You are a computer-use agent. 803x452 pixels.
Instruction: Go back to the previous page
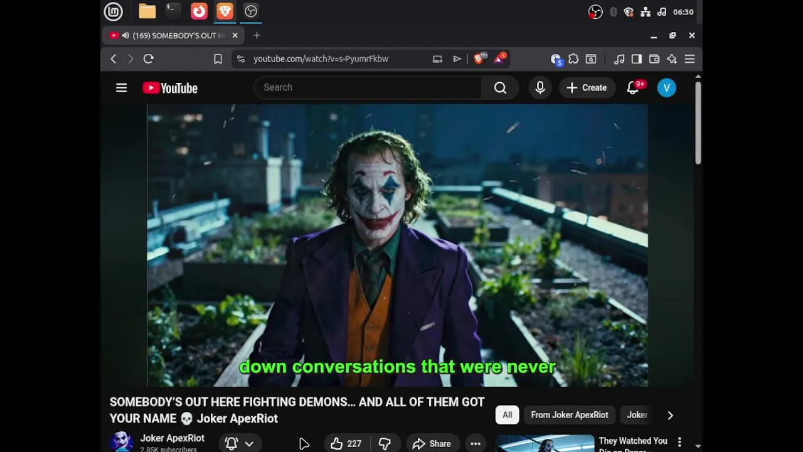pos(114,59)
